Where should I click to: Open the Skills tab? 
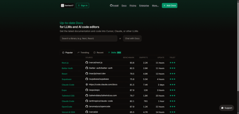tap(114, 52)
